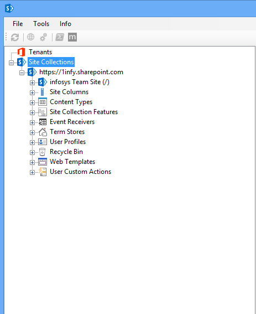Select the https://1infy.sharepoint.com entry

tap(81, 72)
